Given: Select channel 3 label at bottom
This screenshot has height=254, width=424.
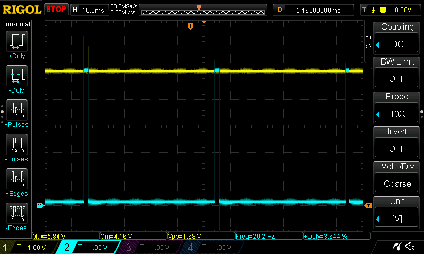Looking at the screenshot, I should (x=129, y=247).
